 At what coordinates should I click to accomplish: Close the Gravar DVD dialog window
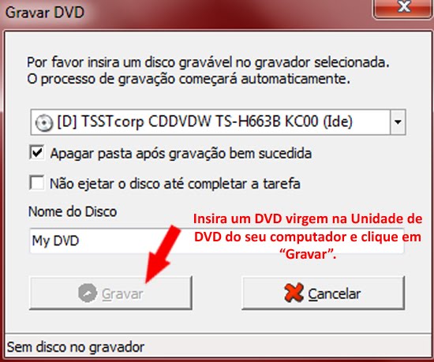[403, 7]
